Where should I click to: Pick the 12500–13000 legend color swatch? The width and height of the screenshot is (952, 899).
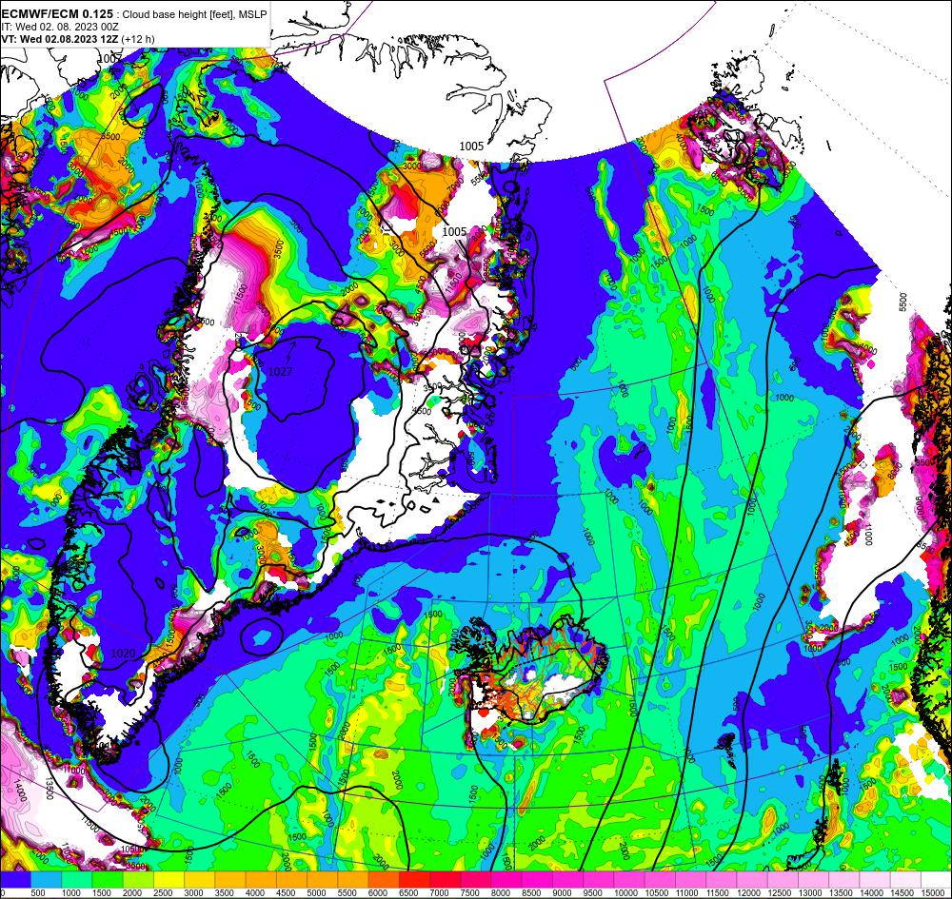coord(783,880)
